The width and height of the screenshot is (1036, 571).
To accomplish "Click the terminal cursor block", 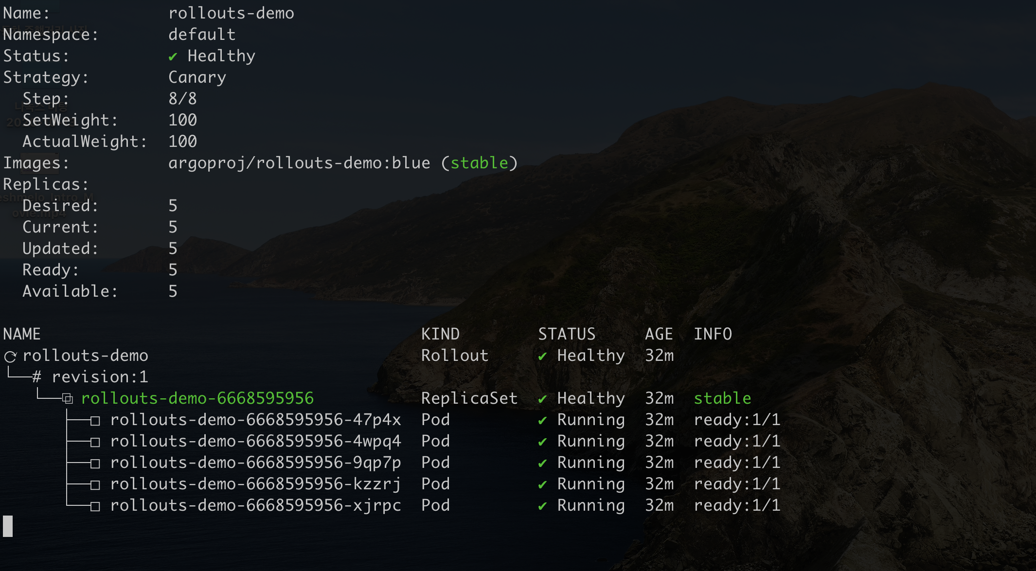I will click(x=8, y=526).
